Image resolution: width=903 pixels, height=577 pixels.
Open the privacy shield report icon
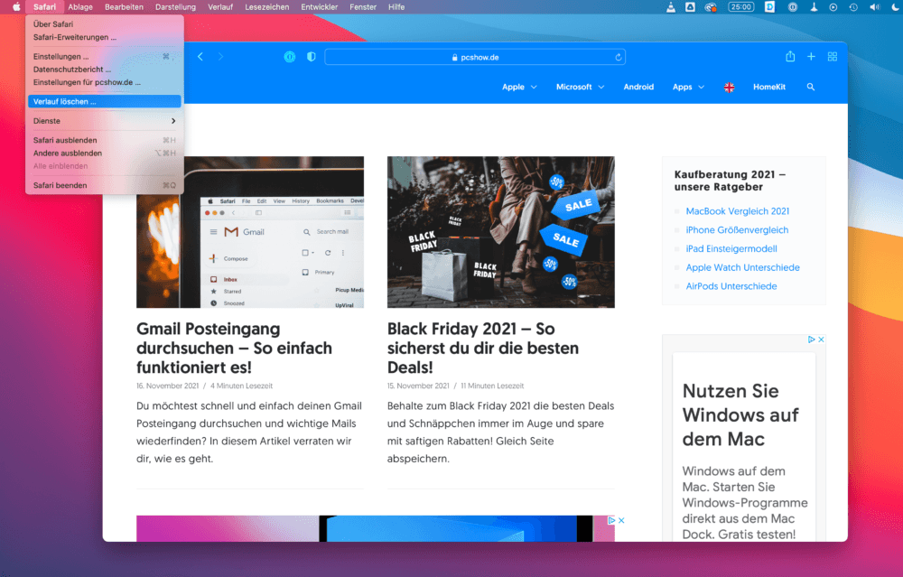[311, 56]
